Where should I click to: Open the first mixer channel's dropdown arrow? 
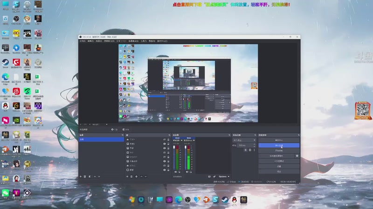point(181,141)
